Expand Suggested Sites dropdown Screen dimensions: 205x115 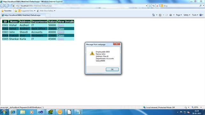35,11
